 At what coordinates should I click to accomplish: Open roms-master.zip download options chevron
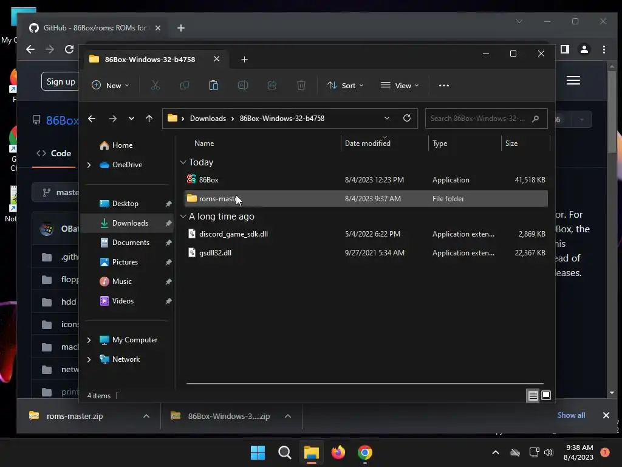[x=146, y=416]
